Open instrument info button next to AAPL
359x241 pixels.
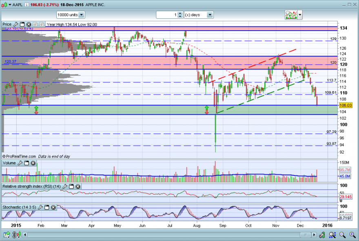point(27,4)
